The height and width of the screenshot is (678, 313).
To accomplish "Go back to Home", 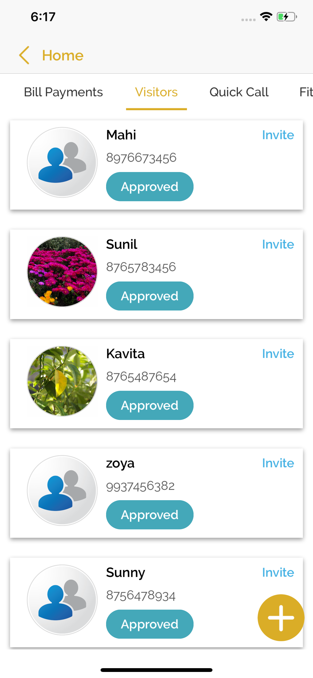I will pos(62,55).
